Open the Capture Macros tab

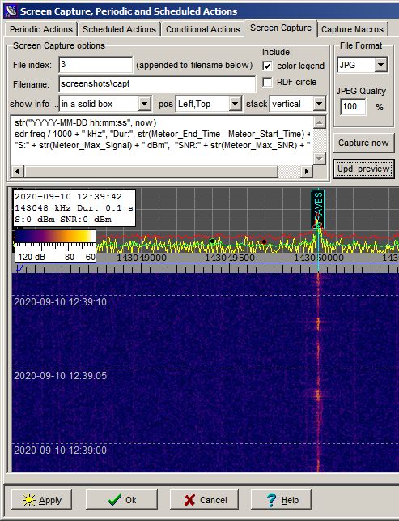pyautogui.click(x=352, y=29)
